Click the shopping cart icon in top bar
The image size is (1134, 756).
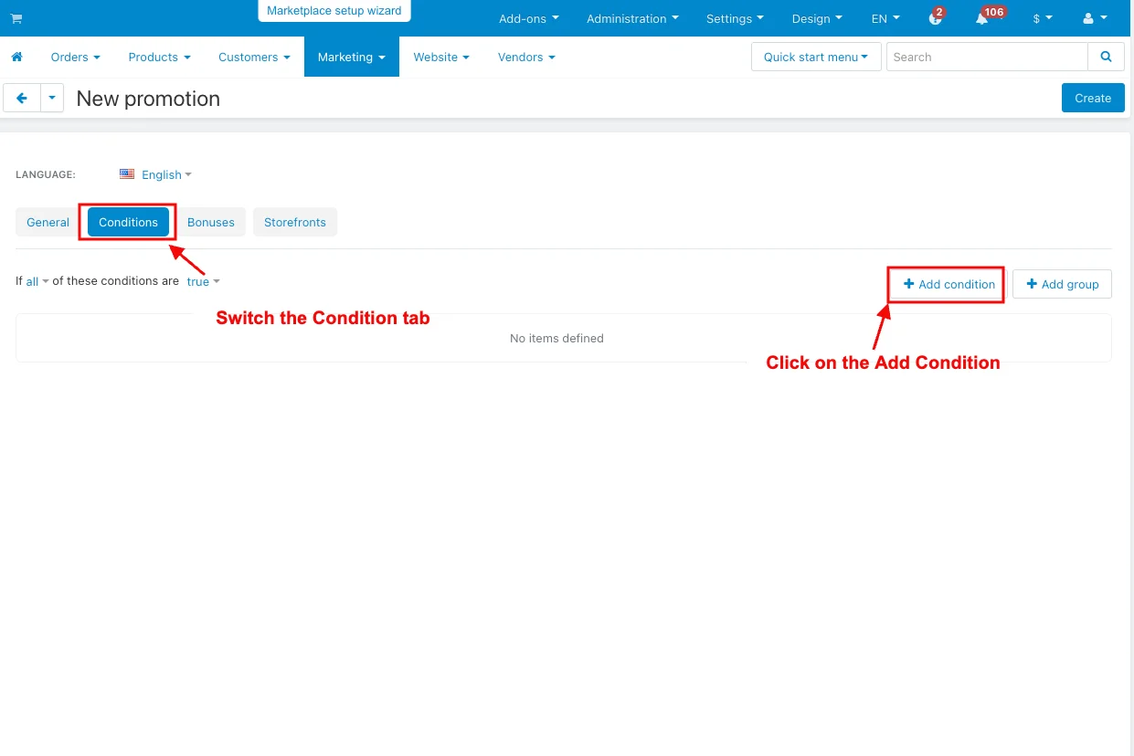[x=16, y=18]
